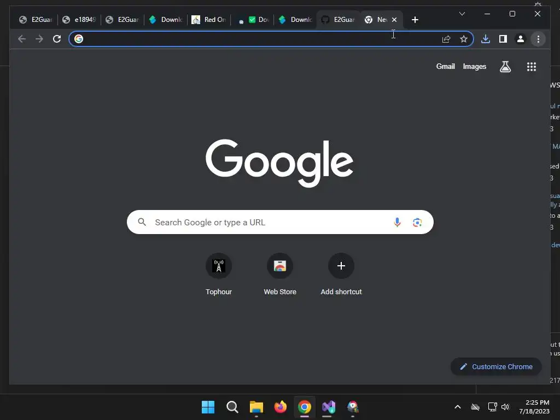Image resolution: width=560 pixels, height=420 pixels.
Task: Go forward using the forward arrow
Action: pos(39,39)
